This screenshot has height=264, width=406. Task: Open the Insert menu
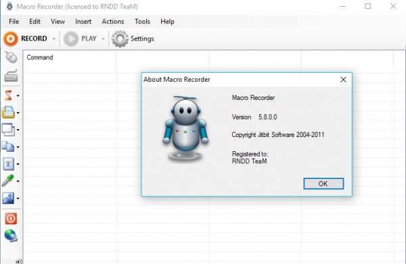83,22
